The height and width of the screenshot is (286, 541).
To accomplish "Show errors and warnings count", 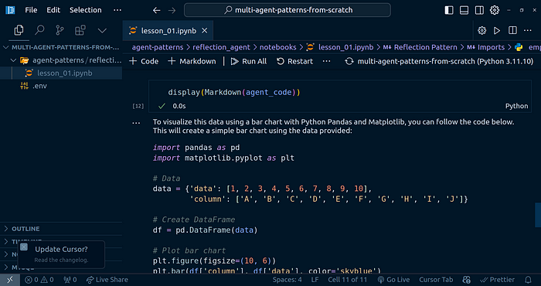I will point(39,280).
